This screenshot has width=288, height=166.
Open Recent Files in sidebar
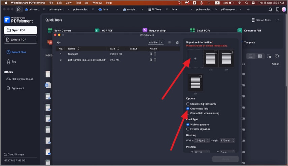tap(16, 52)
